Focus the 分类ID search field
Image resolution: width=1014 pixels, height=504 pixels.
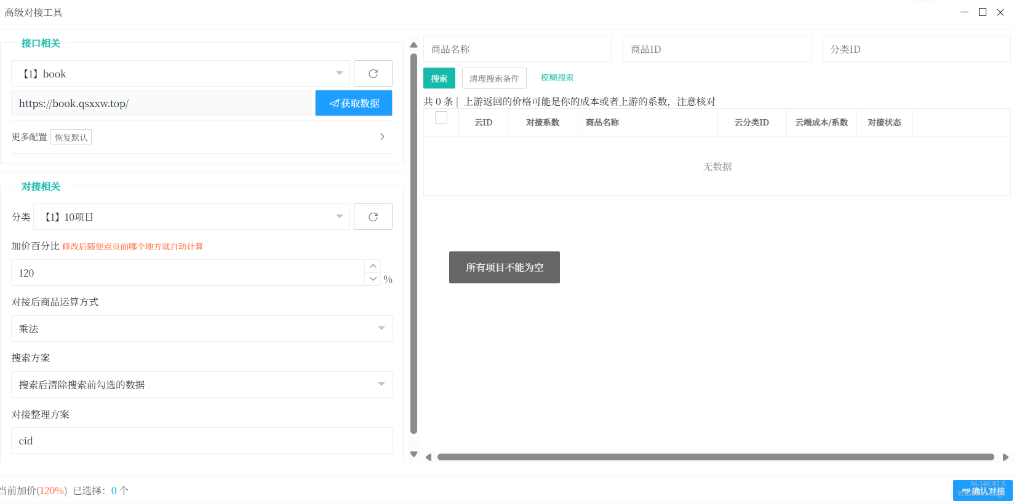[x=917, y=49]
